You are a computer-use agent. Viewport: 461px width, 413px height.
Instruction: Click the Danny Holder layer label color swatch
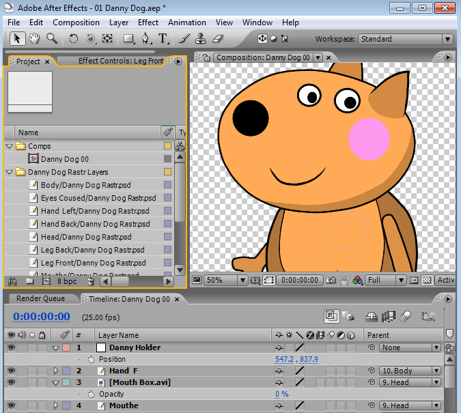[x=66, y=347]
